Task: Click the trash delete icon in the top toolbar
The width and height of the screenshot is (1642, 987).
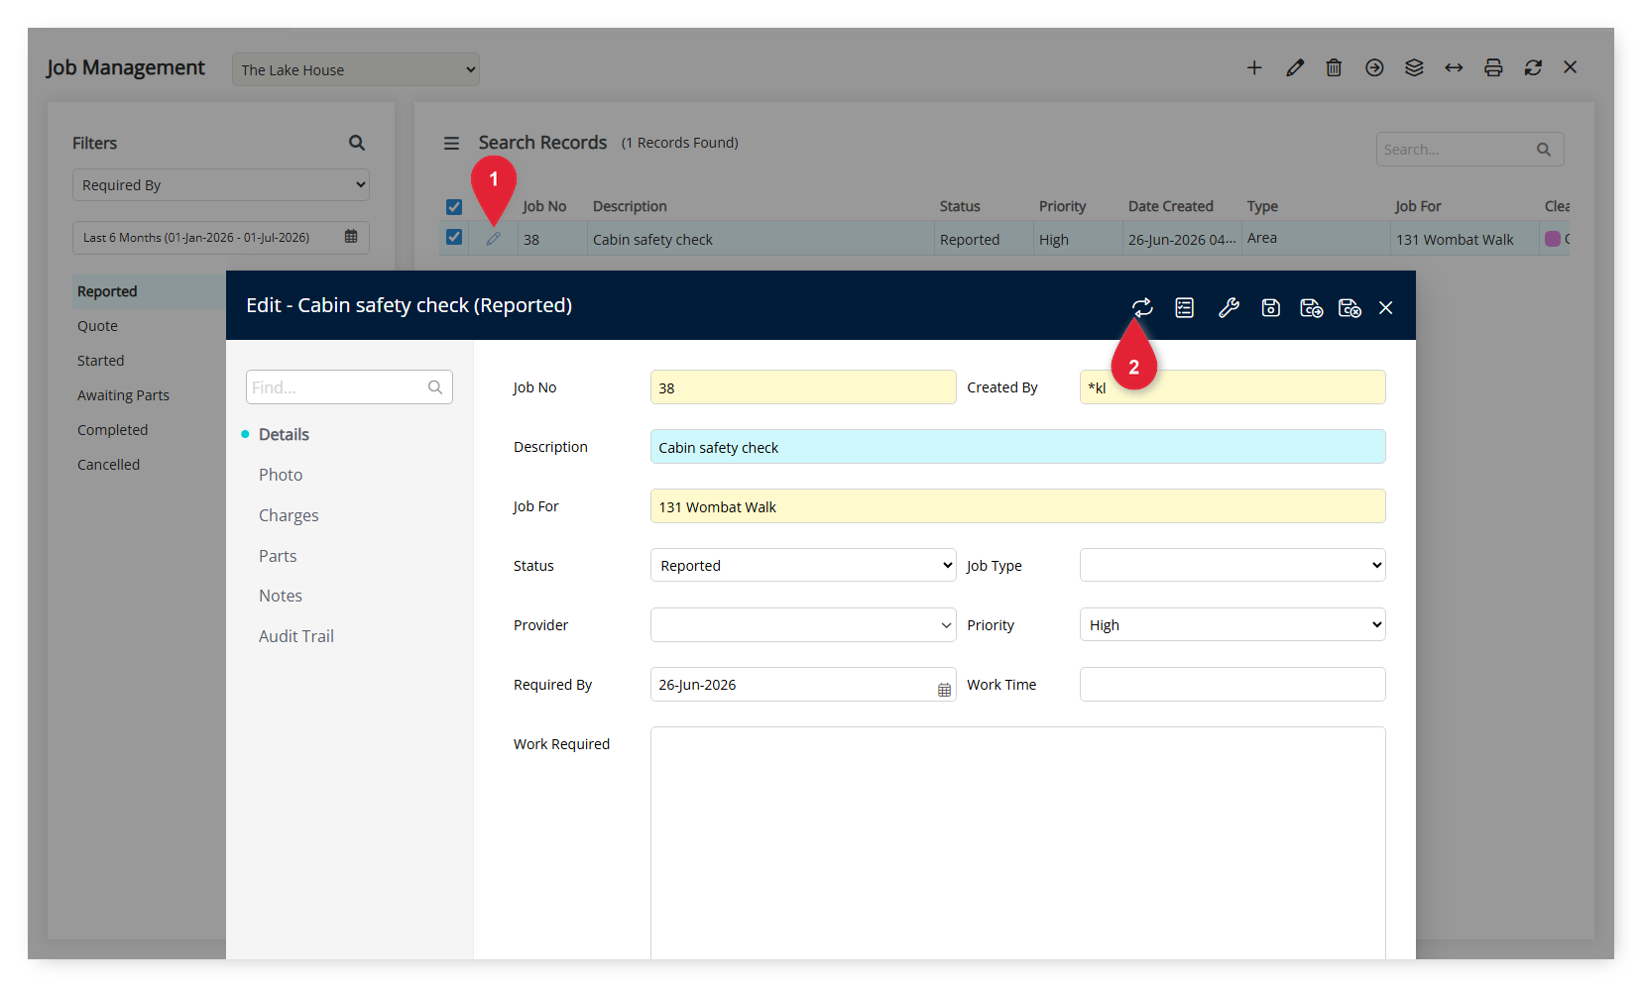Action: 1335,67
